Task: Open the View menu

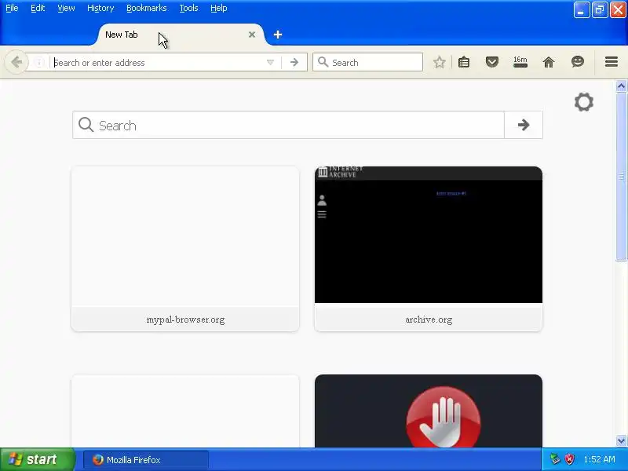Action: coord(66,8)
